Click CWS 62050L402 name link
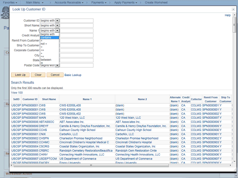238x178 pixels. click(70, 114)
